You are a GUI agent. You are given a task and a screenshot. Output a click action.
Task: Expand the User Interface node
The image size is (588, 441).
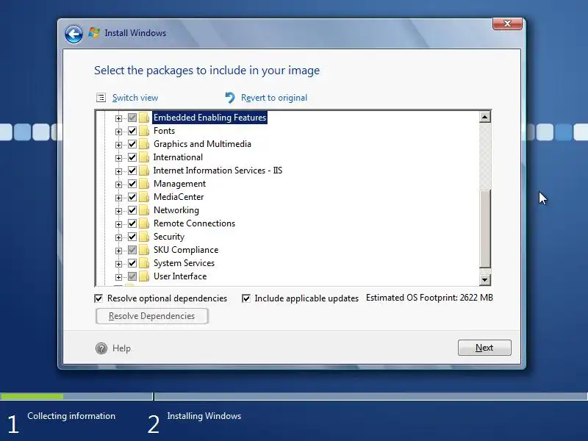[118, 277]
